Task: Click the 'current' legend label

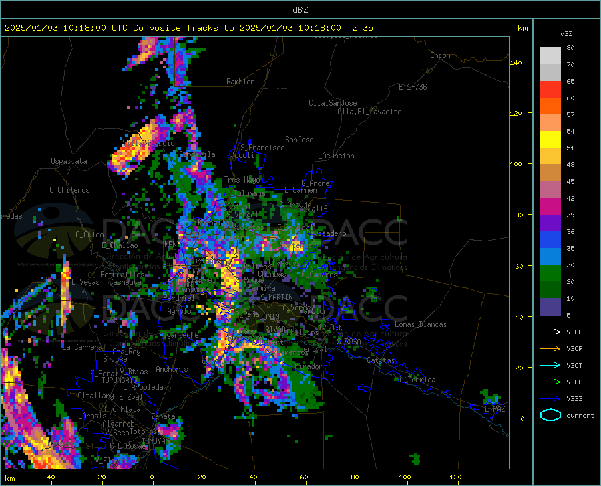Action: tap(580, 415)
